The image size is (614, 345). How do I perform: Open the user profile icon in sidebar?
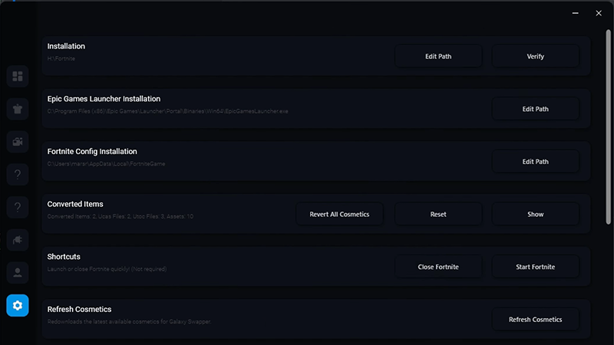coord(17,273)
